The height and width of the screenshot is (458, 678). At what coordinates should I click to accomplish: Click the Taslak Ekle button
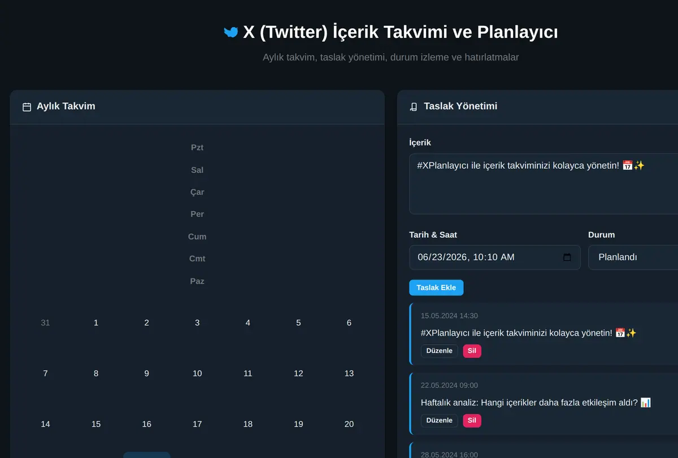(436, 287)
